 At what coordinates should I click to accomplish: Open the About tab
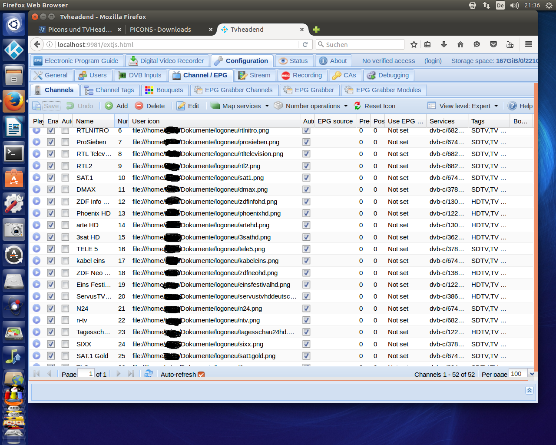333,61
